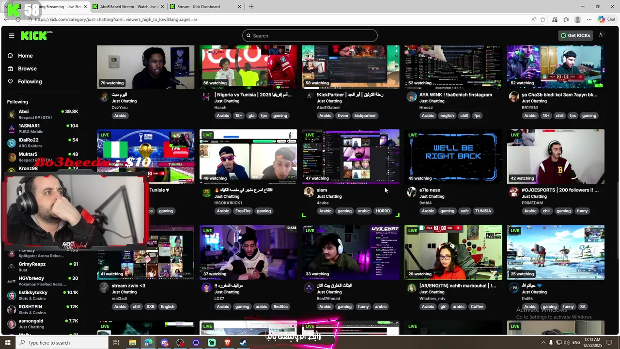This screenshot has width=620, height=349.
Task: Click the Following heart icon in the sidebar
Action: click(x=10, y=81)
